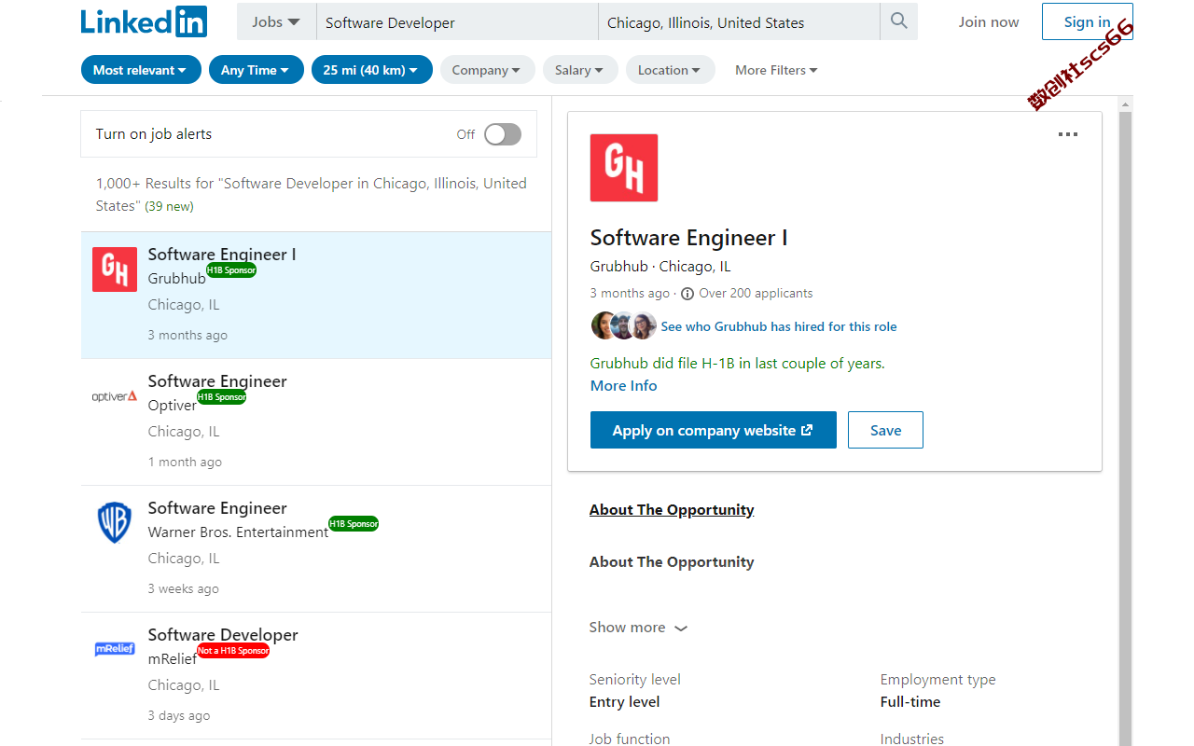Click the 39 new results text
Screen dimensions: 1194x746
coord(169,206)
